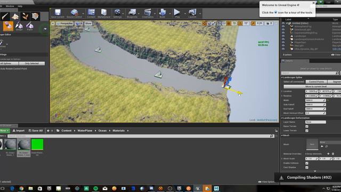Viewport: 341px width, 192px height.
Task: Switch to Landscape mode mountain icon
Action: click(15, 17)
